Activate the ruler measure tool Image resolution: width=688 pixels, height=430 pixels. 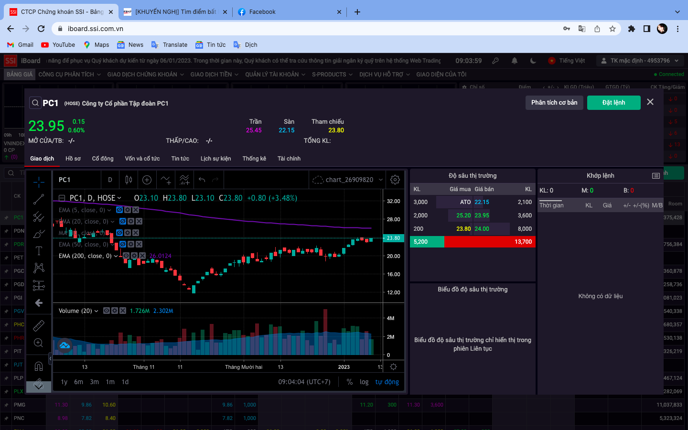pyautogui.click(x=39, y=326)
